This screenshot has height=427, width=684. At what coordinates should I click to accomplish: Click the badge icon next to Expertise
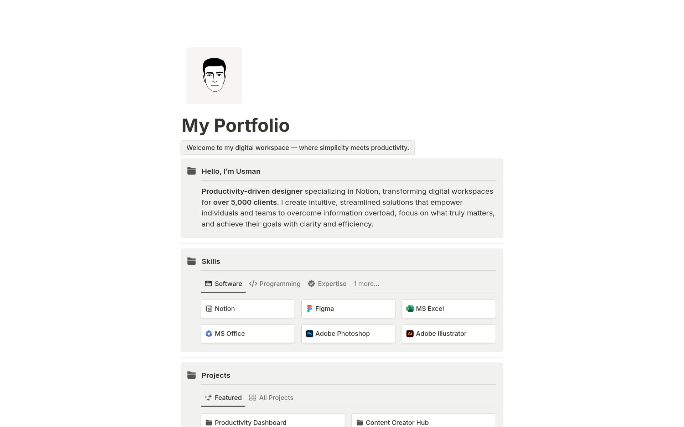point(311,283)
